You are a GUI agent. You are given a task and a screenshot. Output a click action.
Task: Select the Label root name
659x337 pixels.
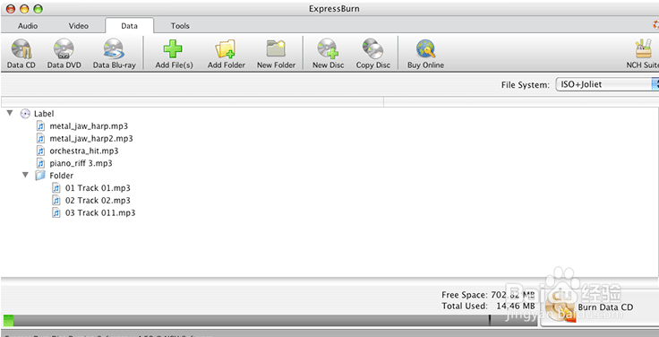click(44, 114)
